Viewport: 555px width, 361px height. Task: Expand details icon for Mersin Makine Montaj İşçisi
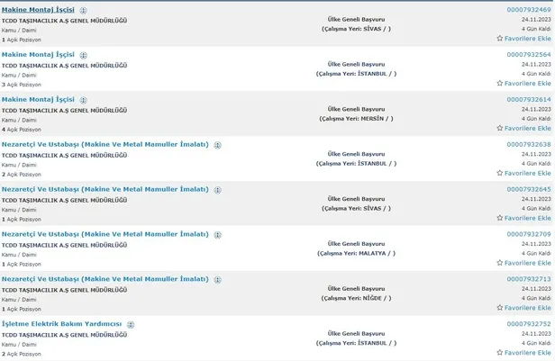[x=84, y=99]
